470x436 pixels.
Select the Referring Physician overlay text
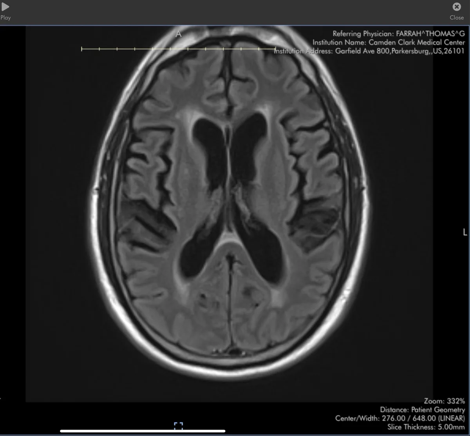pos(399,34)
